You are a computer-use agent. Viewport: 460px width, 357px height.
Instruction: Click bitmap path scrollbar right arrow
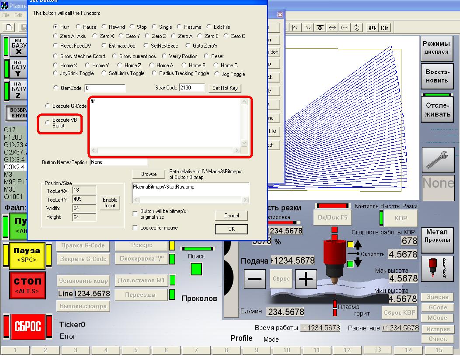click(x=245, y=200)
